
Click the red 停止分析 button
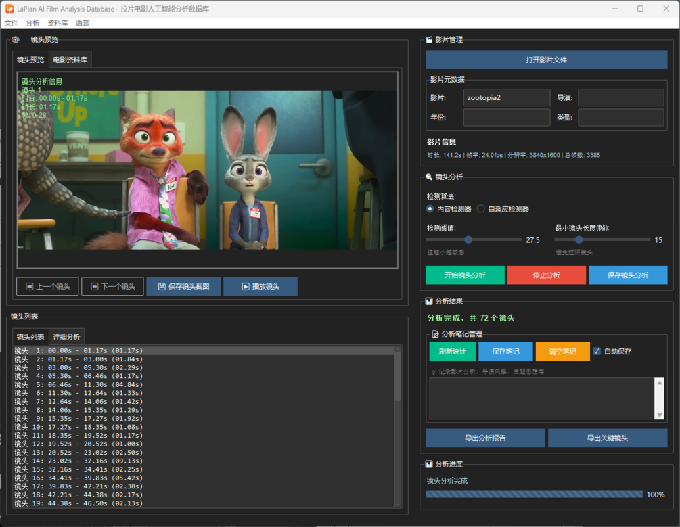coord(547,275)
